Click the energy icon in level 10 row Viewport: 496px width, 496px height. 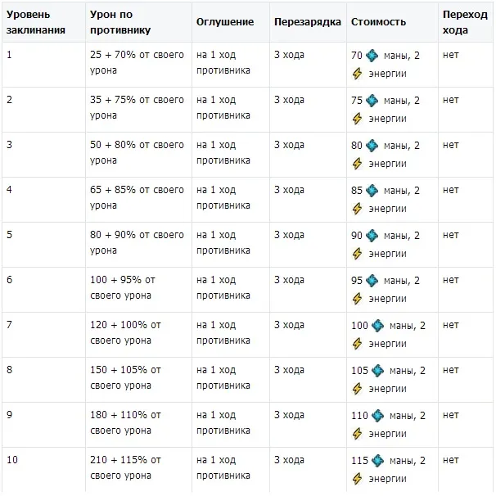coord(357,479)
